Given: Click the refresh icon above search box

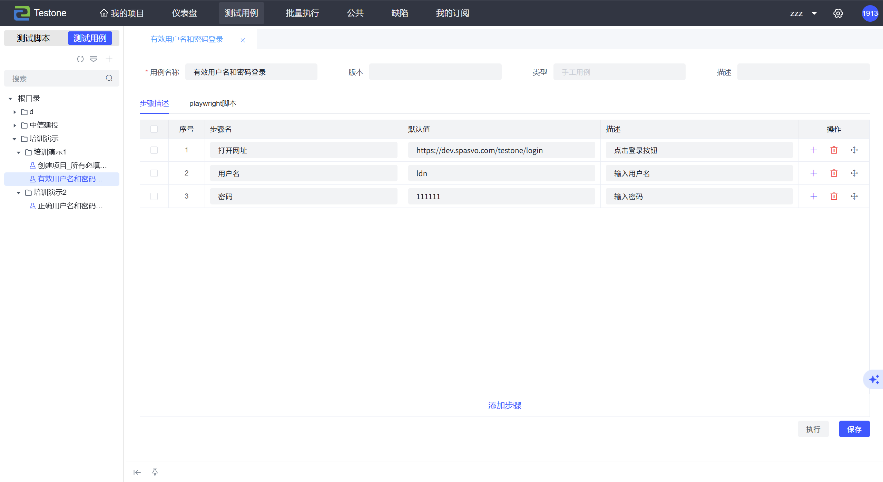Looking at the screenshot, I should coord(80,59).
